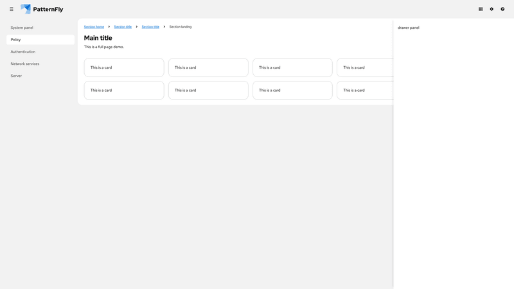Select the first card in top row
Image resolution: width=514 pixels, height=289 pixels.
pos(124,67)
